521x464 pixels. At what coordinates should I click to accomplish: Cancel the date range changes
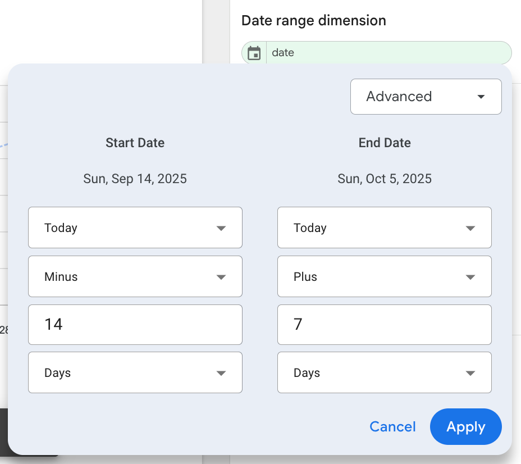[392, 427]
